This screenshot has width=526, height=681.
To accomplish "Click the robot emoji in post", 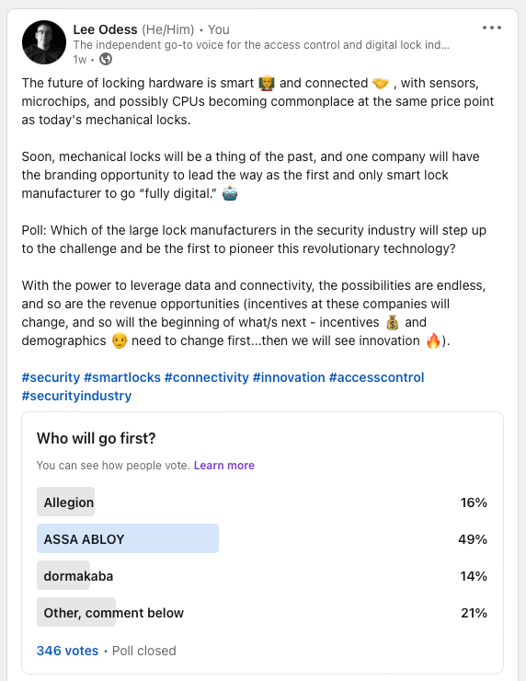I will click(x=230, y=193).
